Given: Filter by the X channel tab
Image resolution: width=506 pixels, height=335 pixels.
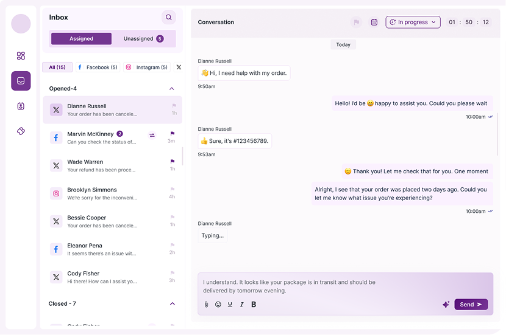Looking at the screenshot, I should point(179,67).
